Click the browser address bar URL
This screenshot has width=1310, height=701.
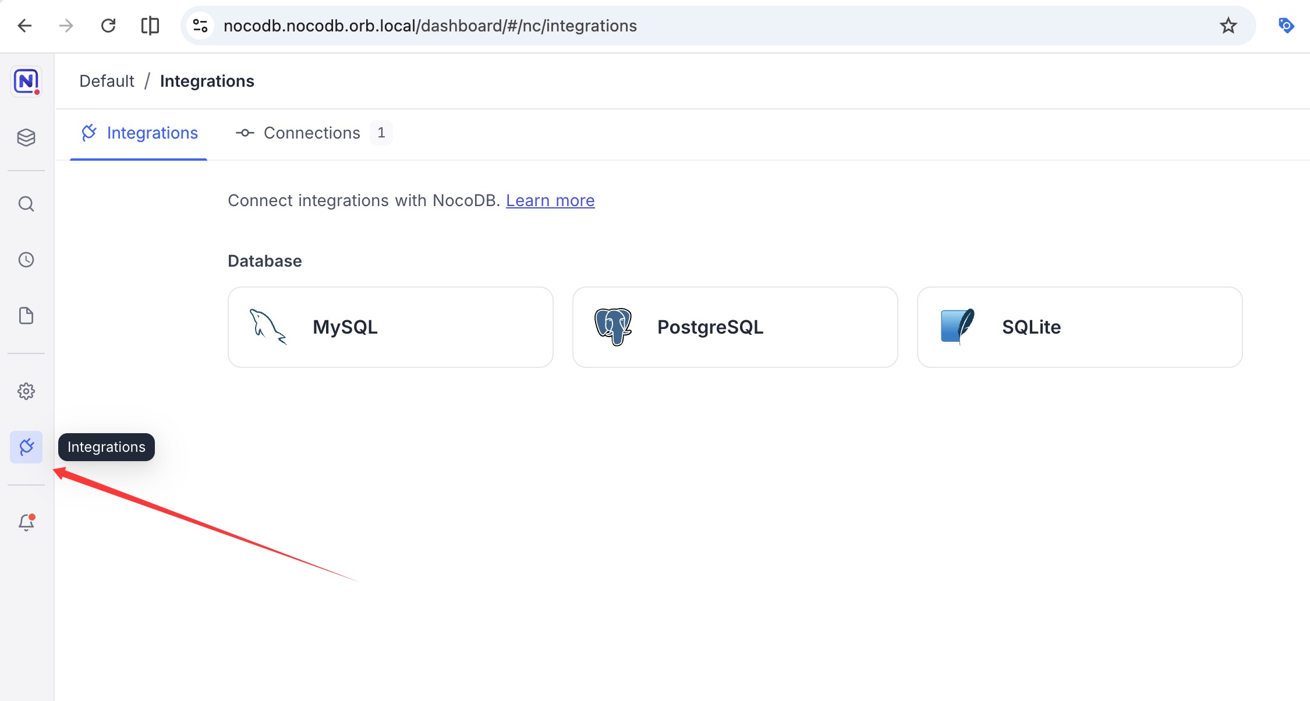[x=430, y=26]
